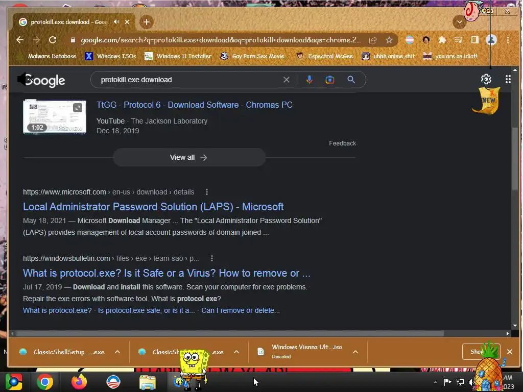This screenshot has width=523, height=392.
Task: Expand ClassicShellSetup download options
Action: [117, 352]
